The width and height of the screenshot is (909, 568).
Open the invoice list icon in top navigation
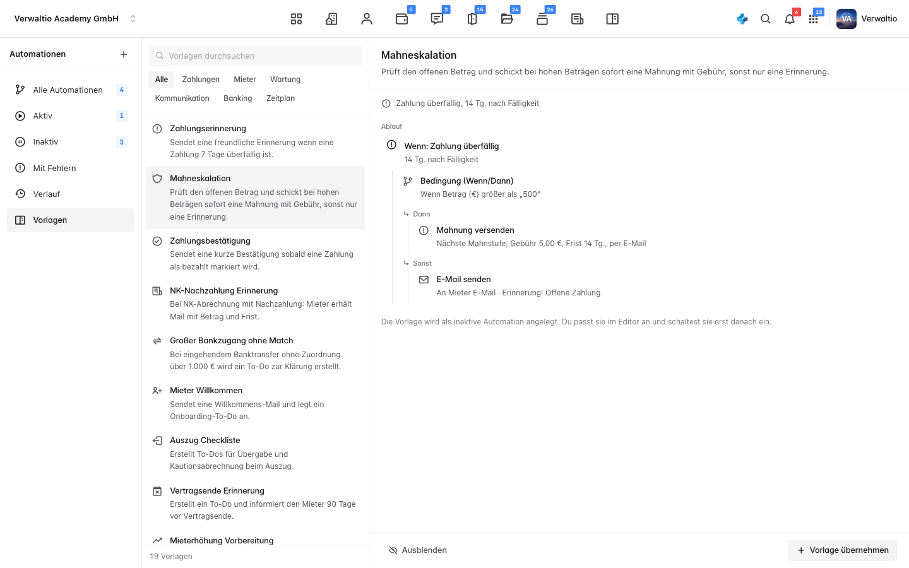coord(577,19)
